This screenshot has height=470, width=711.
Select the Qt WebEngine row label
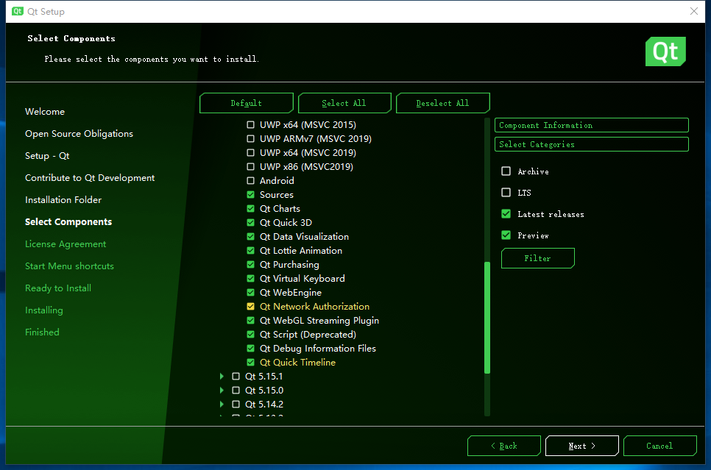[x=290, y=292]
